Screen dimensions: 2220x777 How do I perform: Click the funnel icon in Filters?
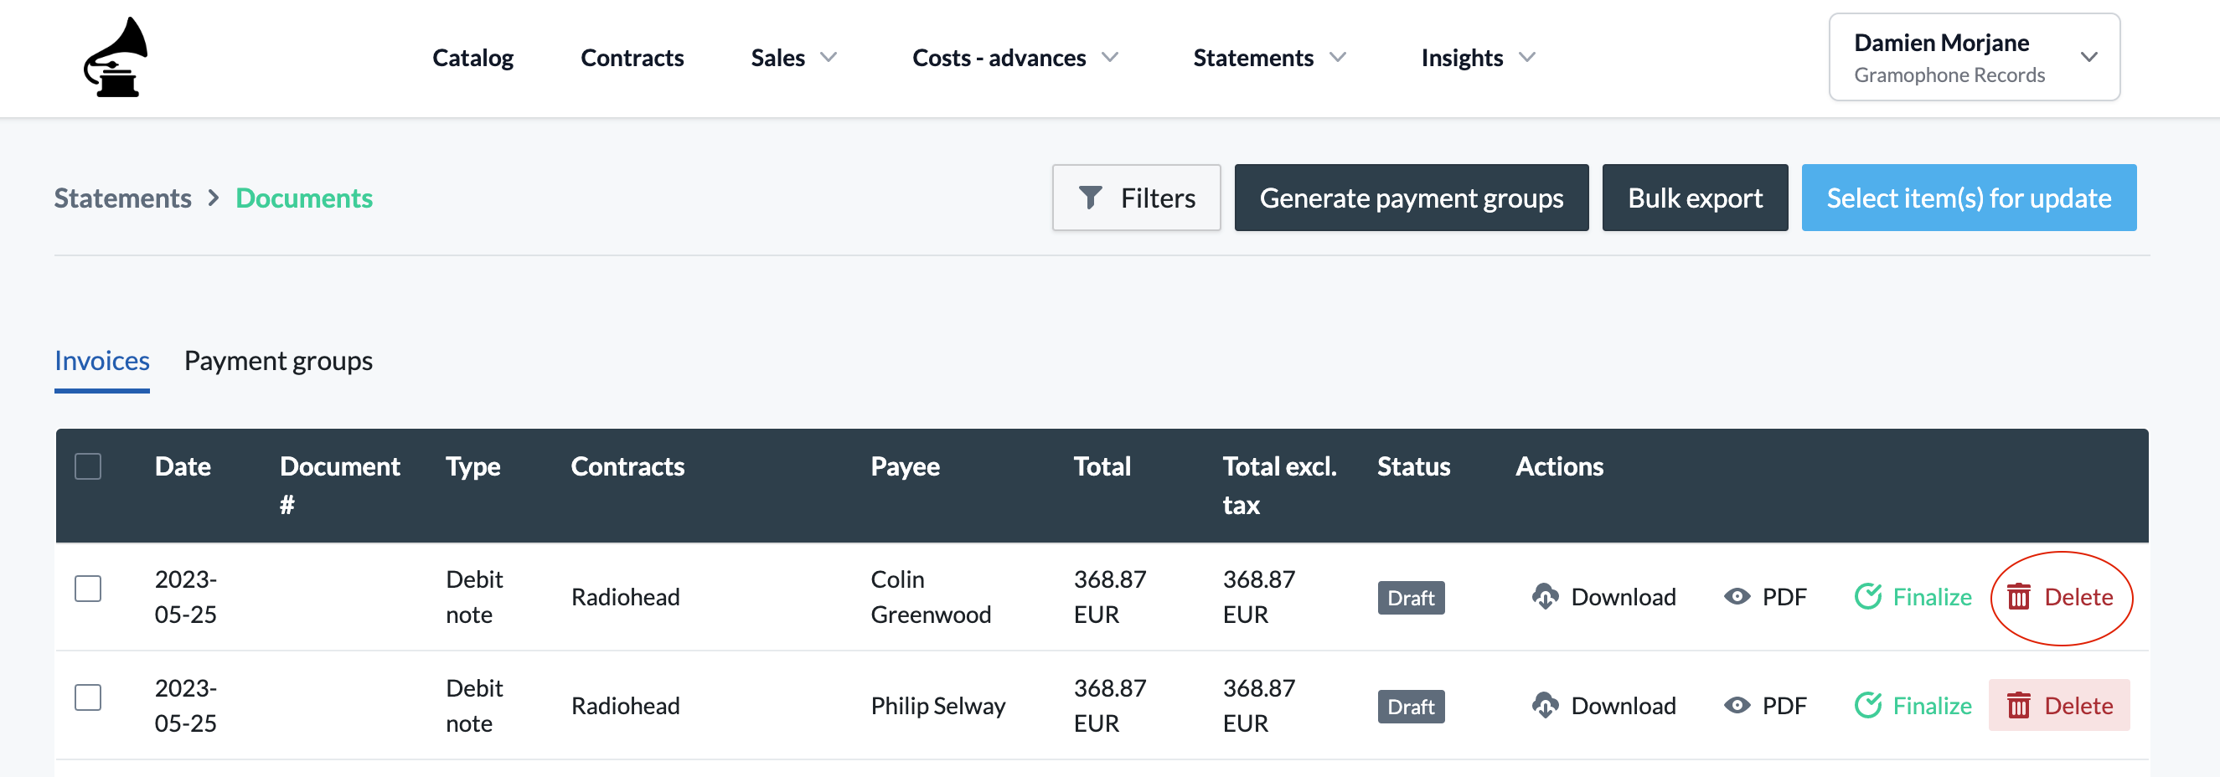[1090, 198]
